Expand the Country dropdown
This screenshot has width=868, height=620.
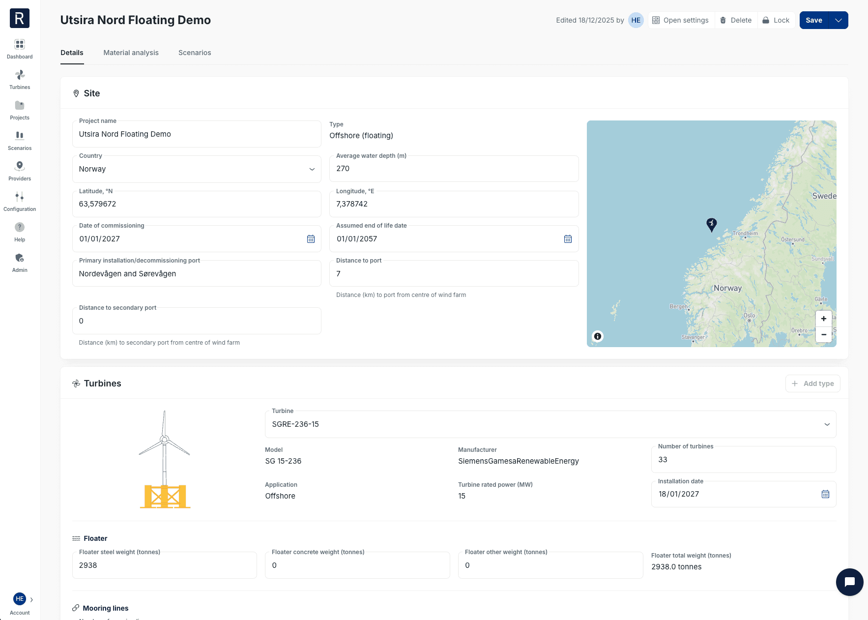[x=312, y=169]
